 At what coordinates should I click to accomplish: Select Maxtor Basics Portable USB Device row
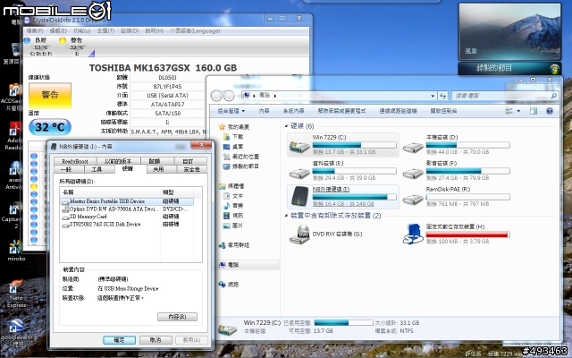(127, 201)
